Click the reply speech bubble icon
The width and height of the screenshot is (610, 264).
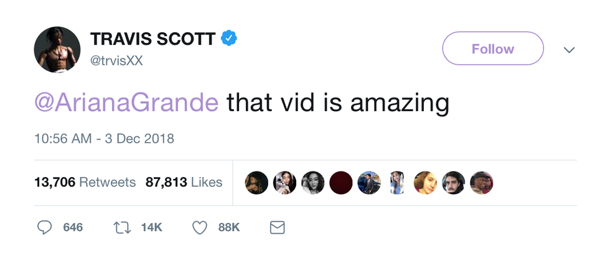pyautogui.click(x=44, y=228)
